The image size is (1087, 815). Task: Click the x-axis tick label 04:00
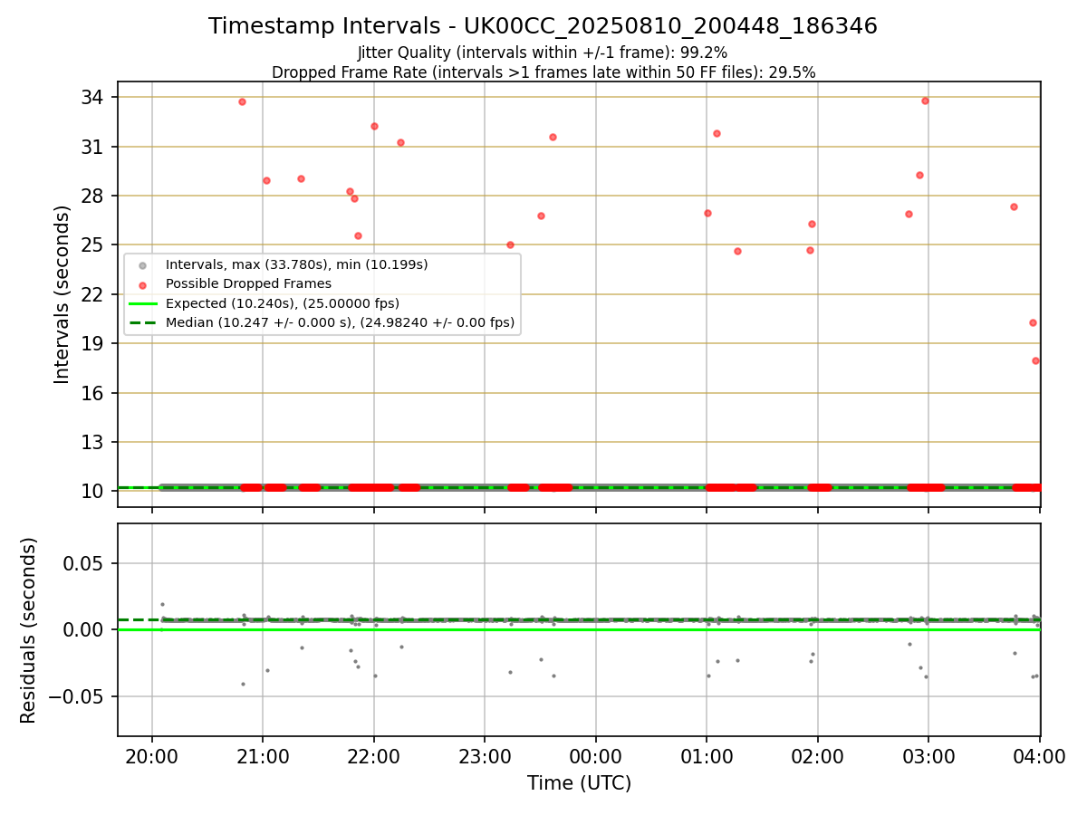[1040, 757]
